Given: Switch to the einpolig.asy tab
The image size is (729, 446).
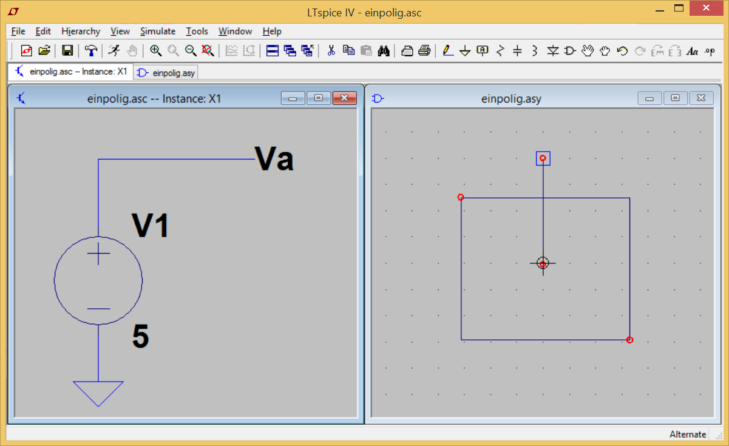Looking at the screenshot, I should point(166,73).
